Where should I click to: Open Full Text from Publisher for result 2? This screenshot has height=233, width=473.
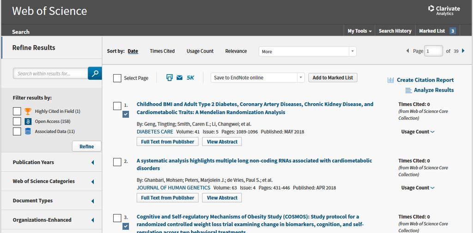(167, 198)
